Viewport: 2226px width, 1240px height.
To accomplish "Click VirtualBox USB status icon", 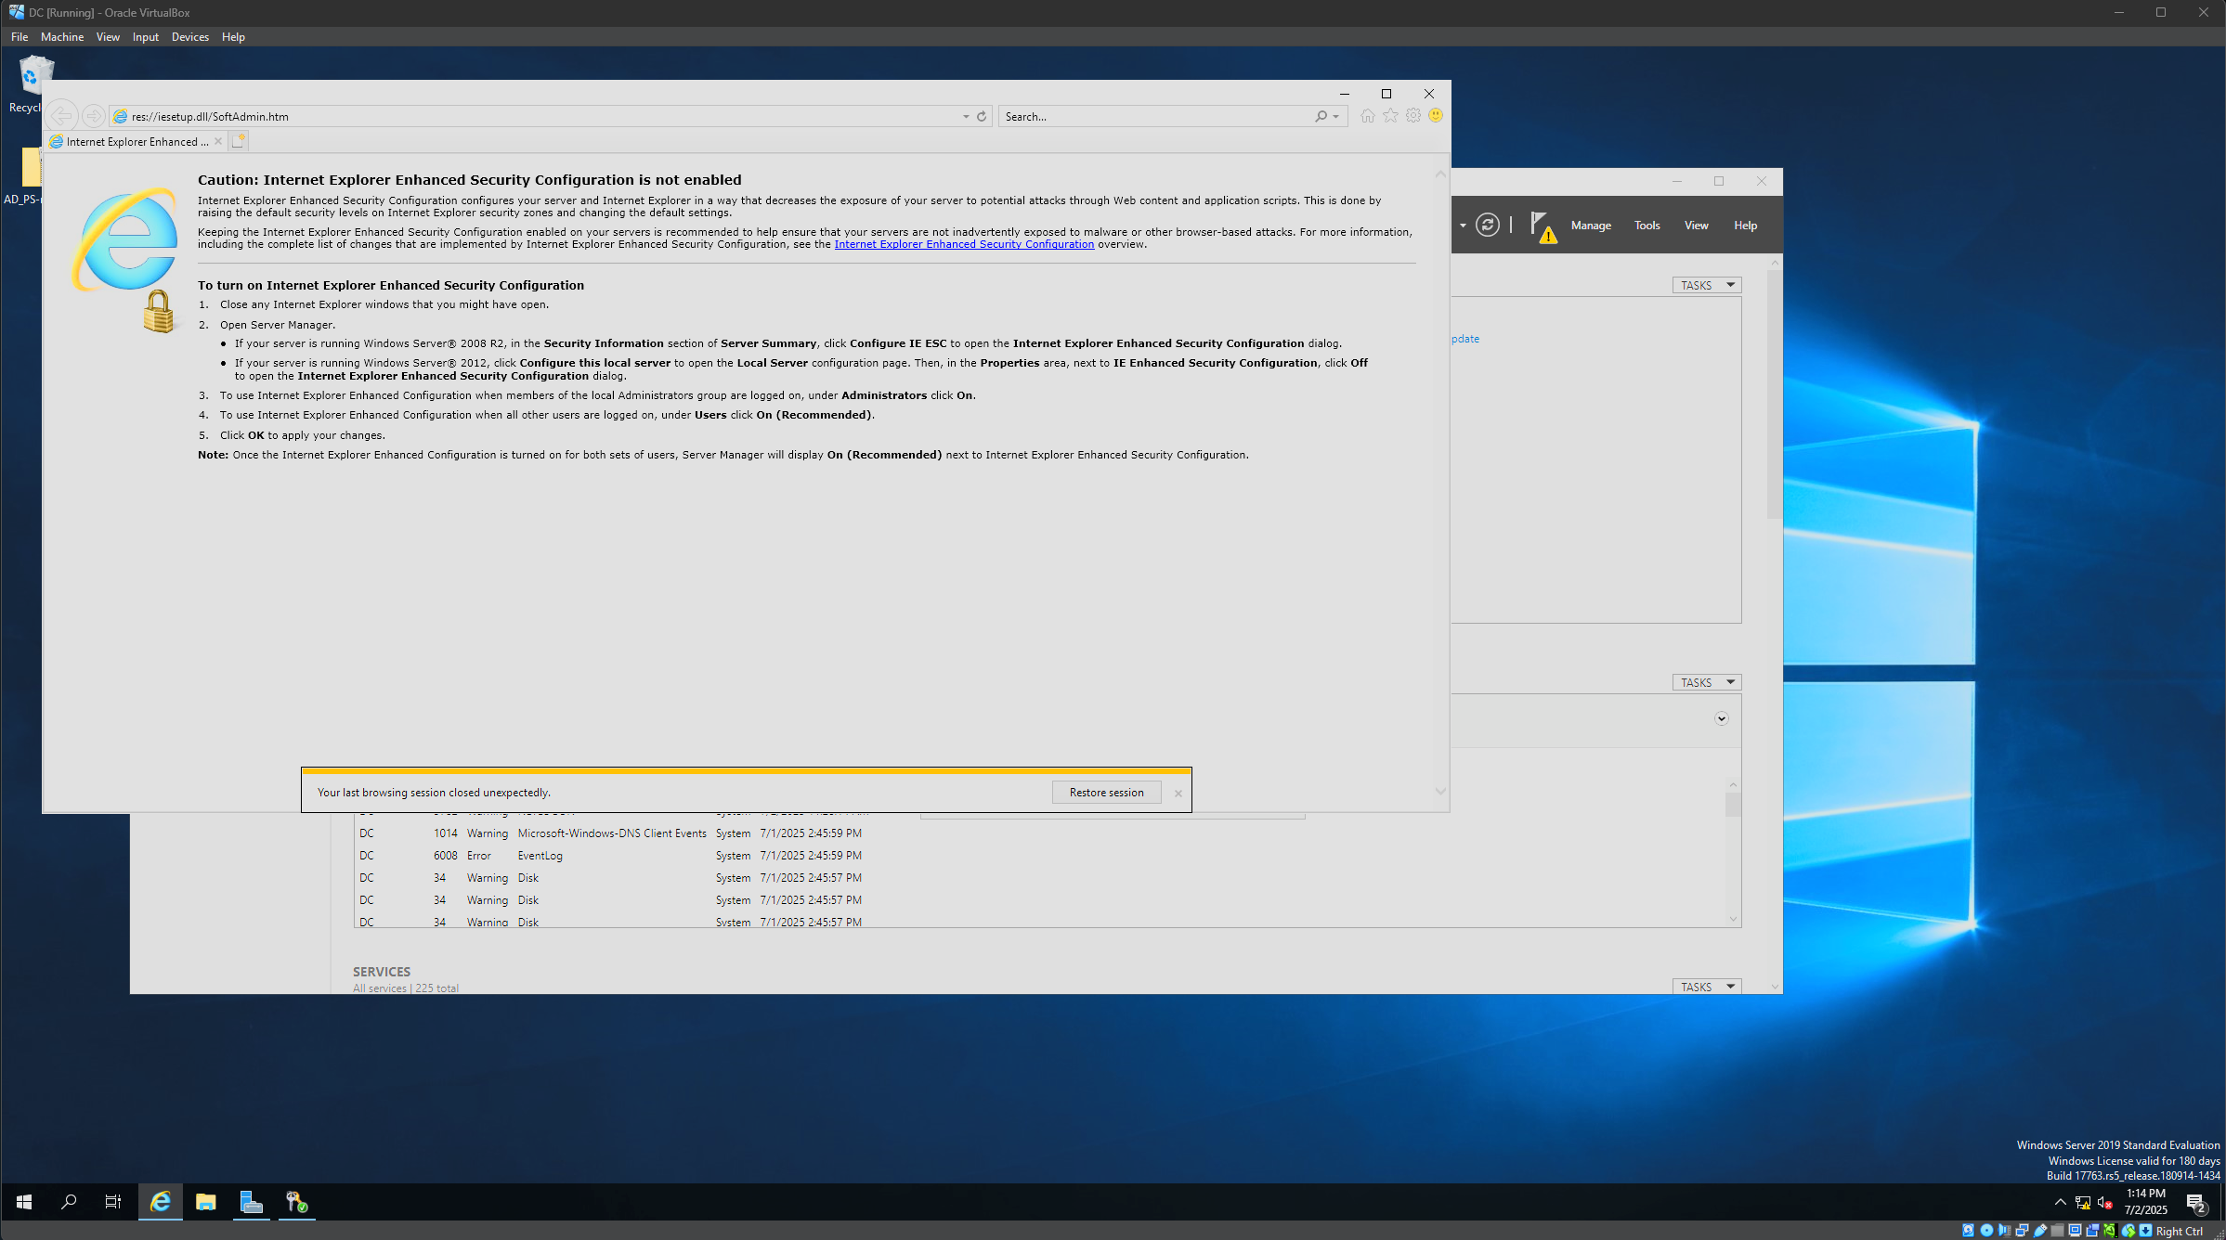I will coord(2040,1231).
